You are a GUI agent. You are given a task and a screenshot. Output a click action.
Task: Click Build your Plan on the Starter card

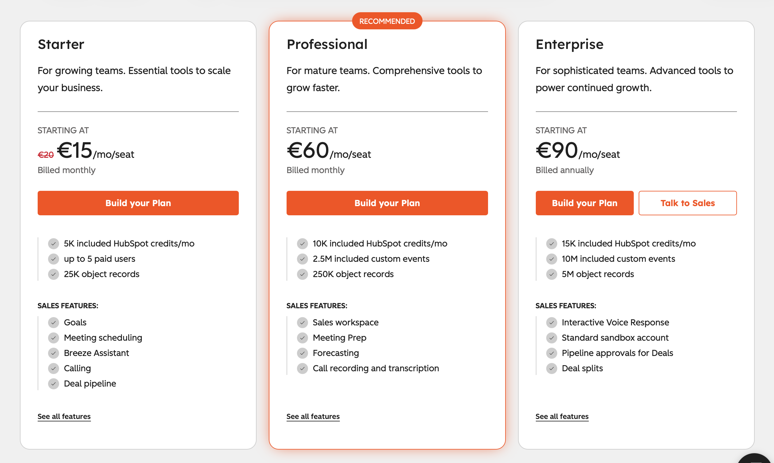[138, 203]
